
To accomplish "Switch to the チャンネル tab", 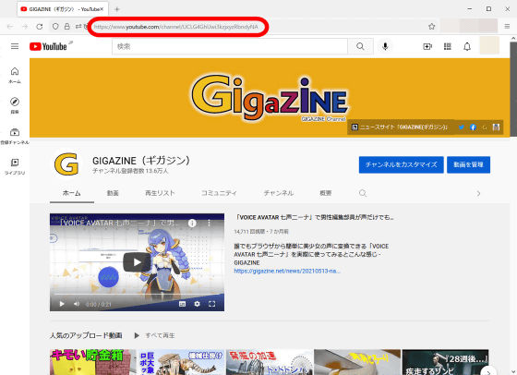I will 278,193.
